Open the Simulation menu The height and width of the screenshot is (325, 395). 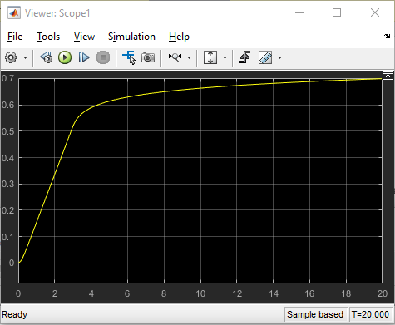pos(131,37)
